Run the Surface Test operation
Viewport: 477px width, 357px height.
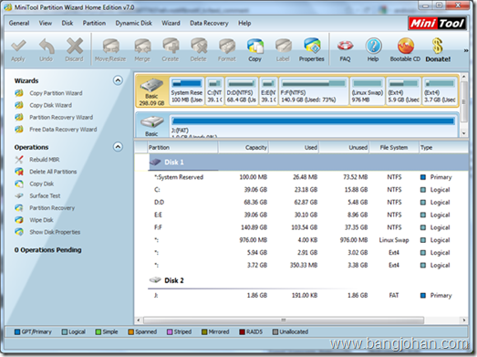pyautogui.click(x=45, y=196)
